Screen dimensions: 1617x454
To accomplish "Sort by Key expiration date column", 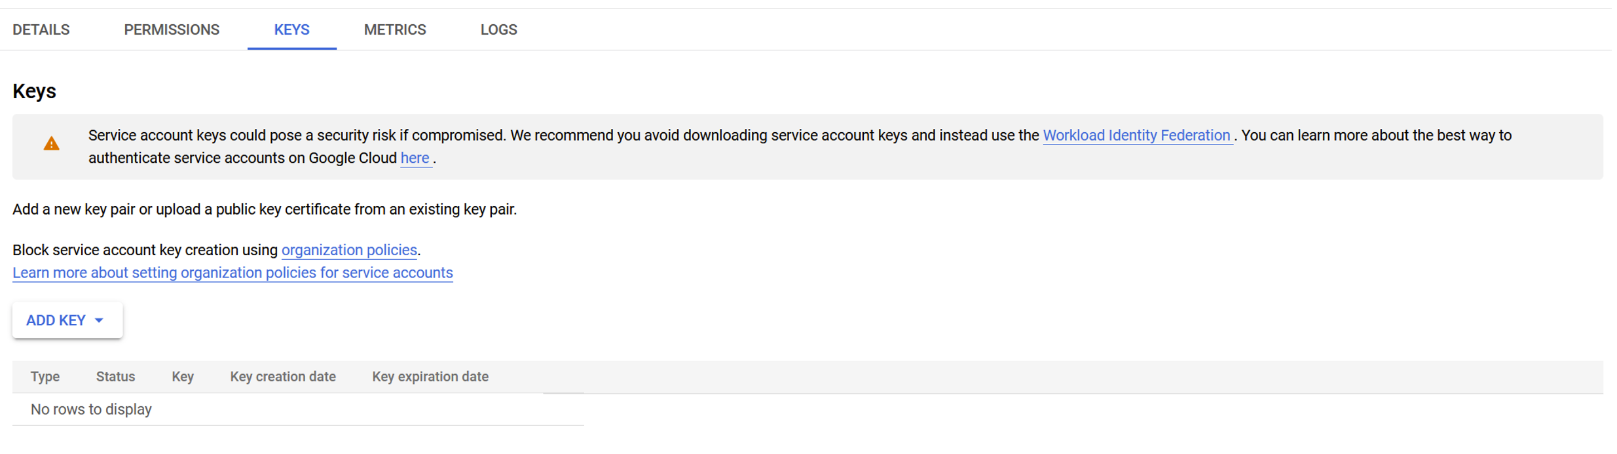I will (x=430, y=377).
